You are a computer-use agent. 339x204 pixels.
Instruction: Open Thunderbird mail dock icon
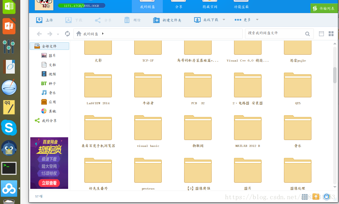pyautogui.click(x=9, y=148)
